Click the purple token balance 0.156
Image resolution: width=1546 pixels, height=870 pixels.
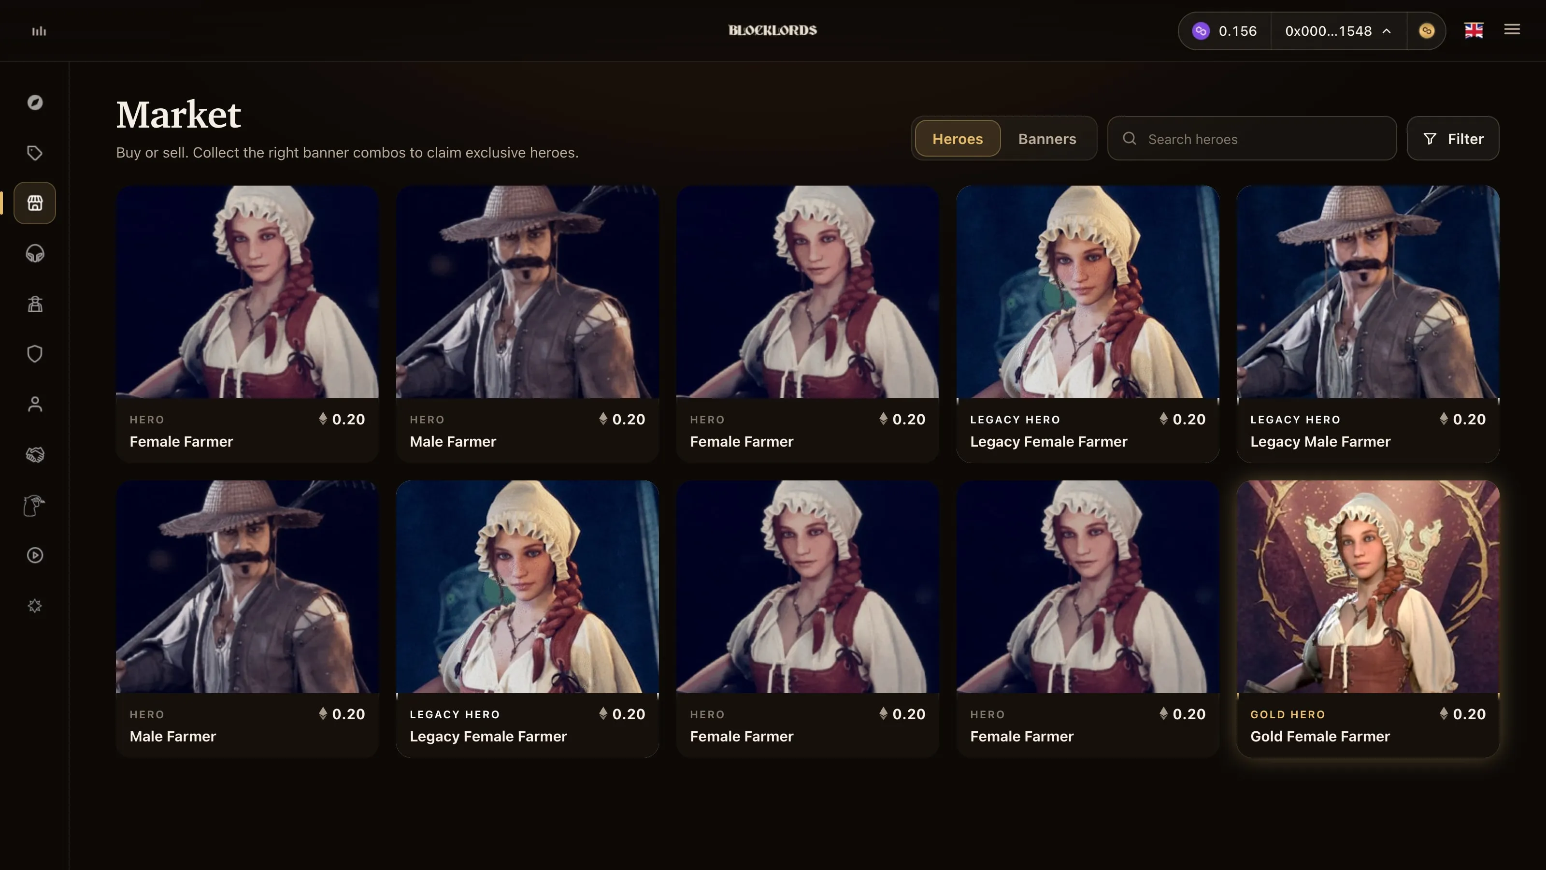1224,30
